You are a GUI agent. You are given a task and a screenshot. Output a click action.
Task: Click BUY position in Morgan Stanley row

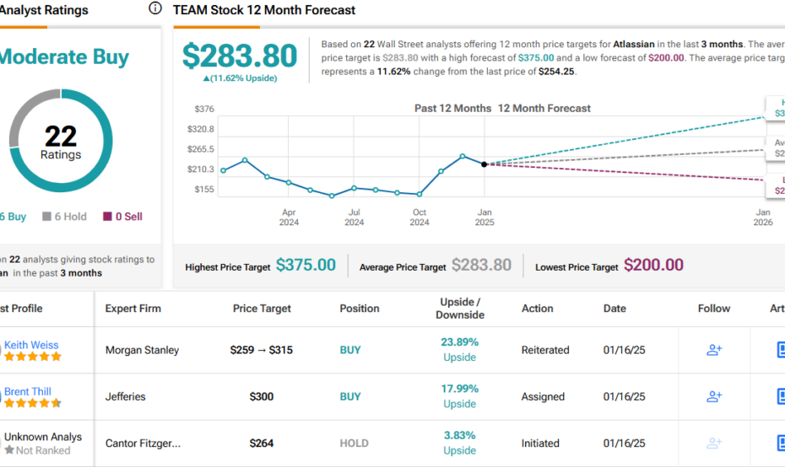350,350
